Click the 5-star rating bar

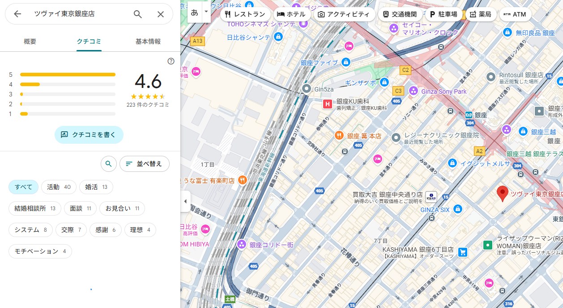tap(68, 75)
